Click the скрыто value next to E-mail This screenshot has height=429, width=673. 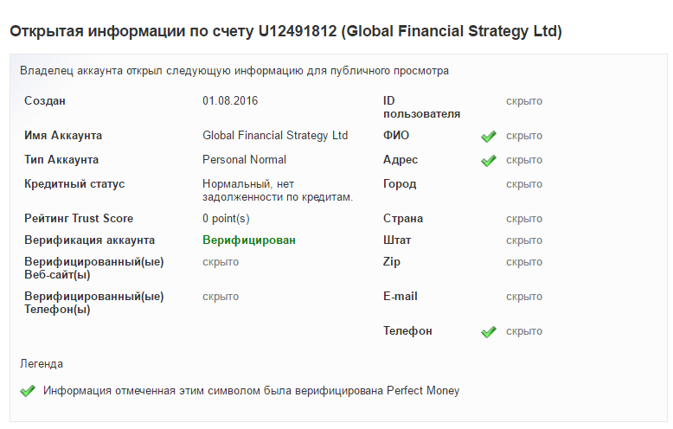524,297
